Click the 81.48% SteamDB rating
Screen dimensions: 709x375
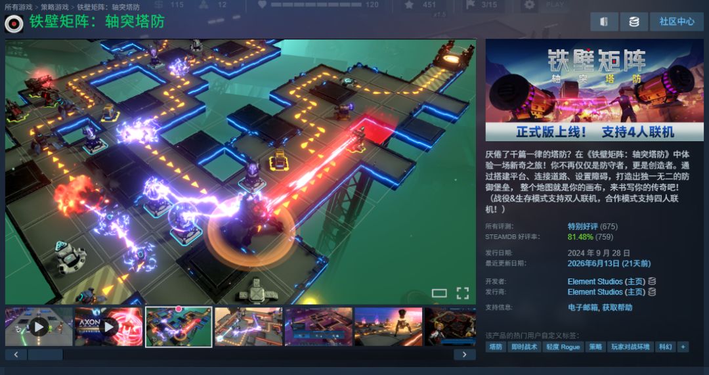[580, 236]
